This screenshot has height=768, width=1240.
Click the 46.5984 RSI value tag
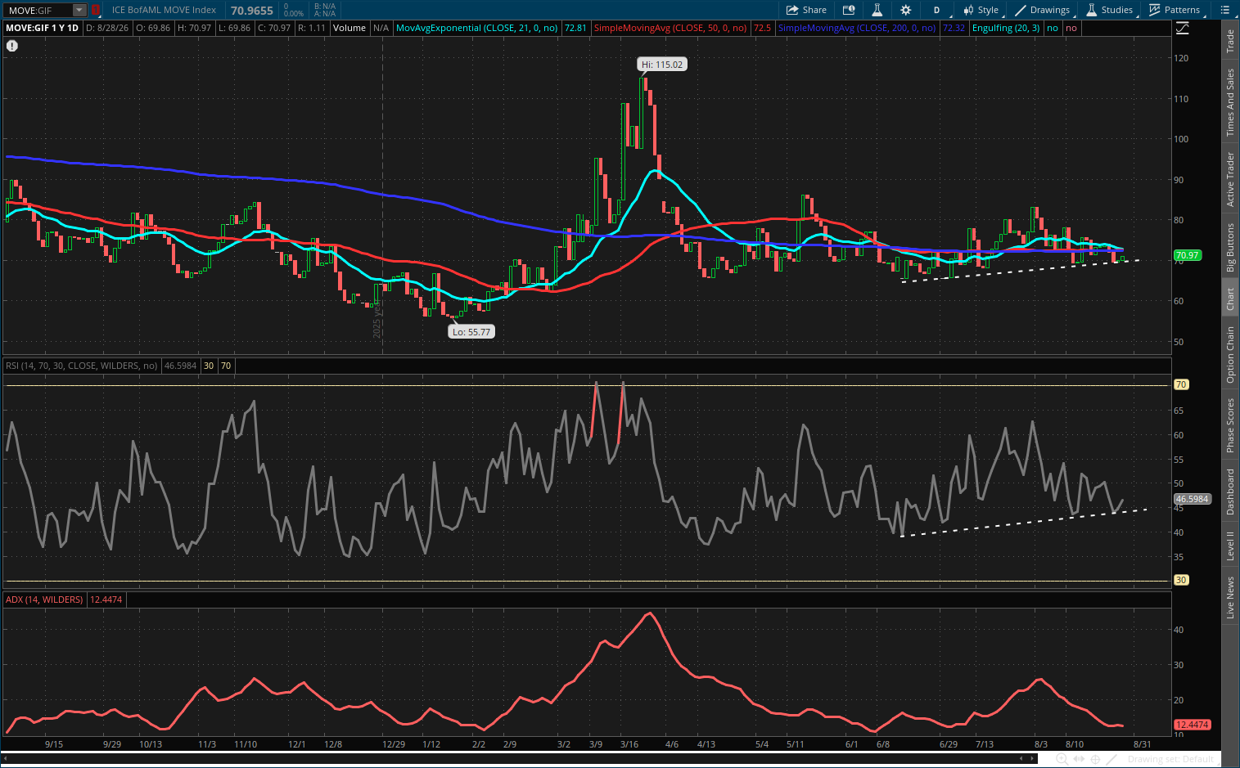1192,499
